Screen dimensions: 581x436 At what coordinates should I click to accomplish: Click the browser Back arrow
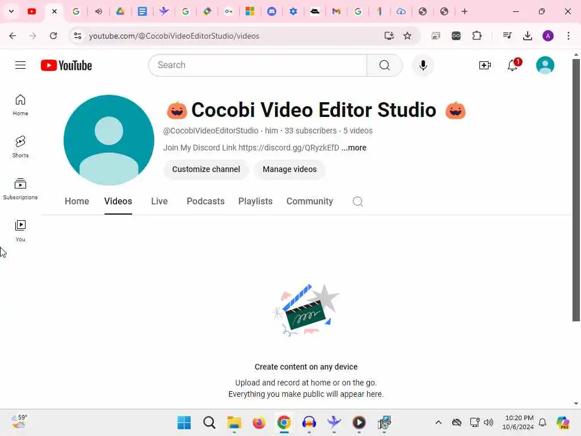(12, 36)
